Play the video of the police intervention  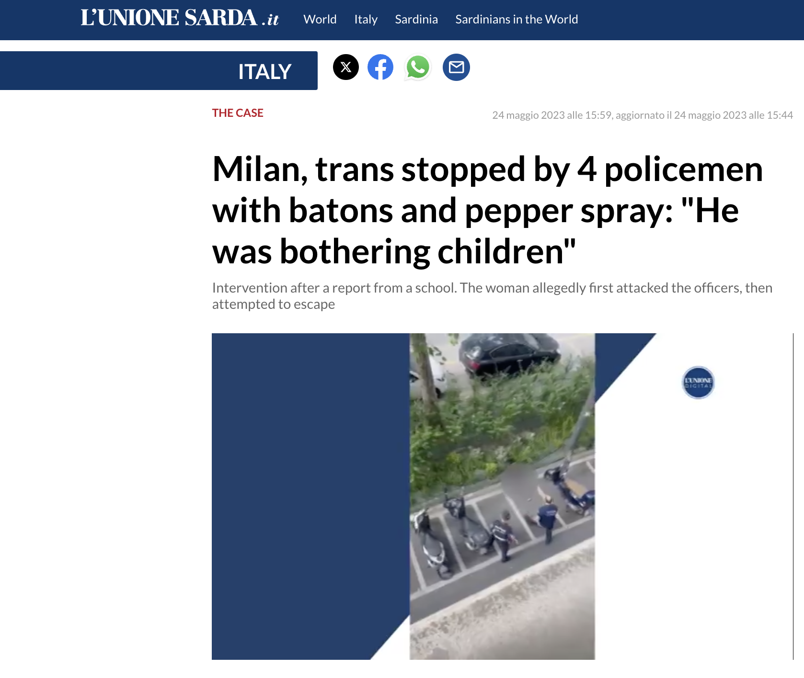click(502, 496)
